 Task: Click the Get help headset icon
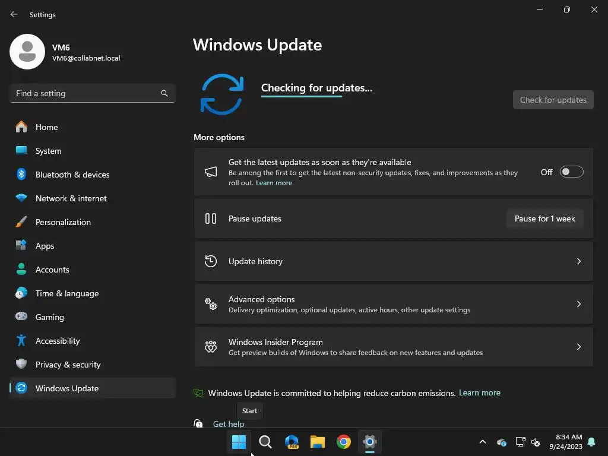pyautogui.click(x=198, y=423)
